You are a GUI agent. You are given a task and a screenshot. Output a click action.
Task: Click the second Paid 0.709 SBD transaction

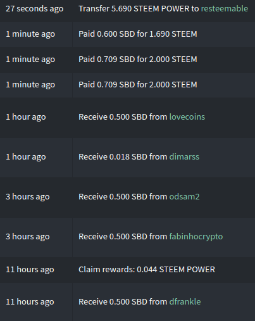[x=127, y=85]
